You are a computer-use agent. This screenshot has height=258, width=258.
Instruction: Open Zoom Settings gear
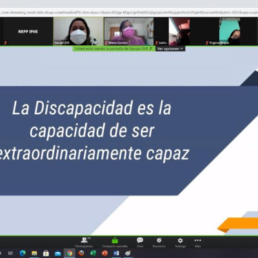point(180,243)
